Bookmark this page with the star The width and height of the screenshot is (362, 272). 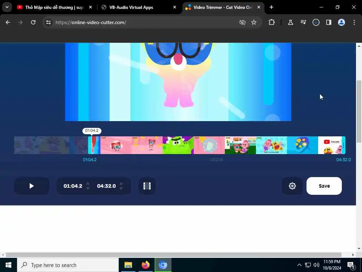[x=254, y=22]
